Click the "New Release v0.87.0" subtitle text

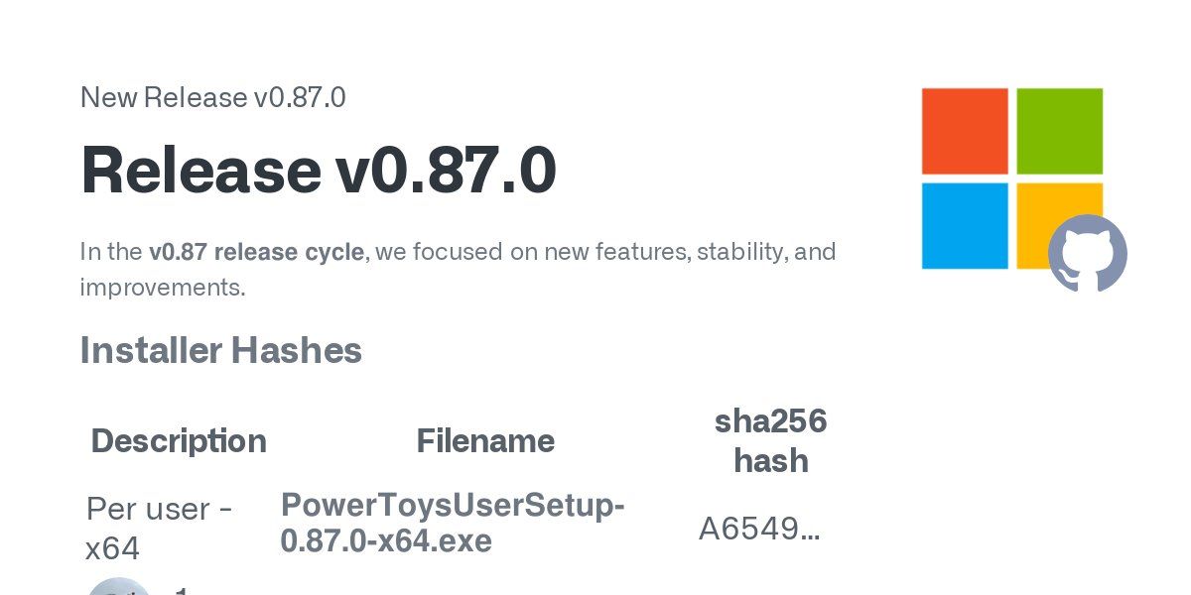[212, 97]
